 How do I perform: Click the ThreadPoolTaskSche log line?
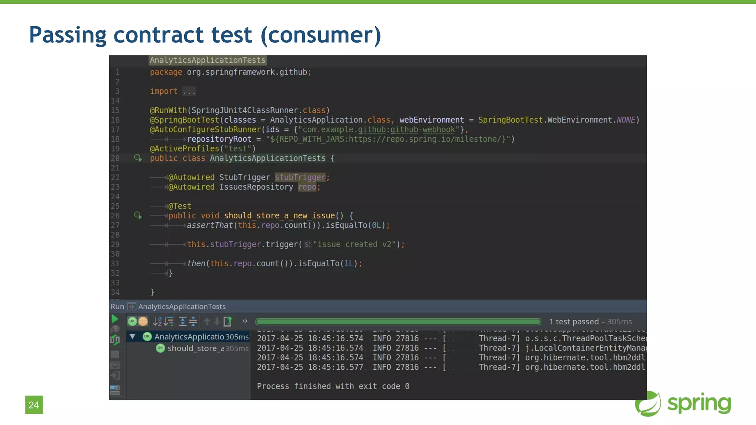[x=451, y=338]
